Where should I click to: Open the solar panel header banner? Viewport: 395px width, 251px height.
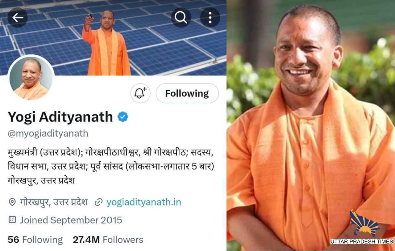click(x=113, y=37)
